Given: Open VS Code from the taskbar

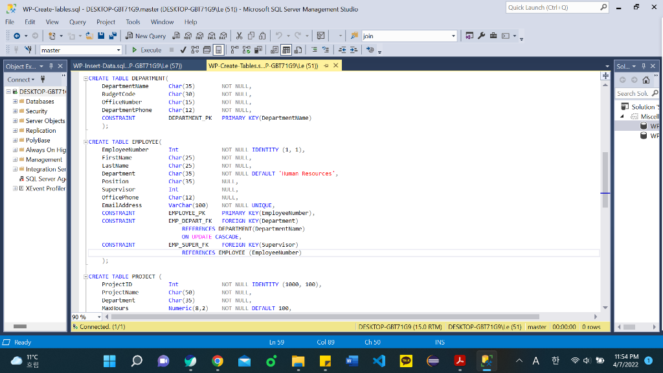Looking at the screenshot, I should 379,360.
